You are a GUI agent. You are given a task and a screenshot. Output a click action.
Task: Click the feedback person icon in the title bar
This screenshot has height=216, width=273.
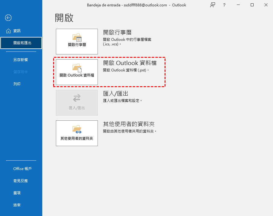tap(213, 5)
